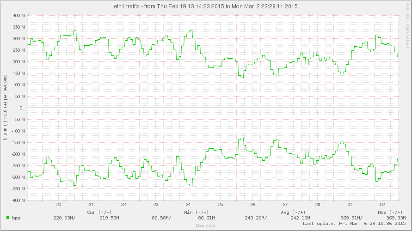Click the 400 M y-axis tick label
The height and width of the screenshot is (231, 412).
coord(19,16)
